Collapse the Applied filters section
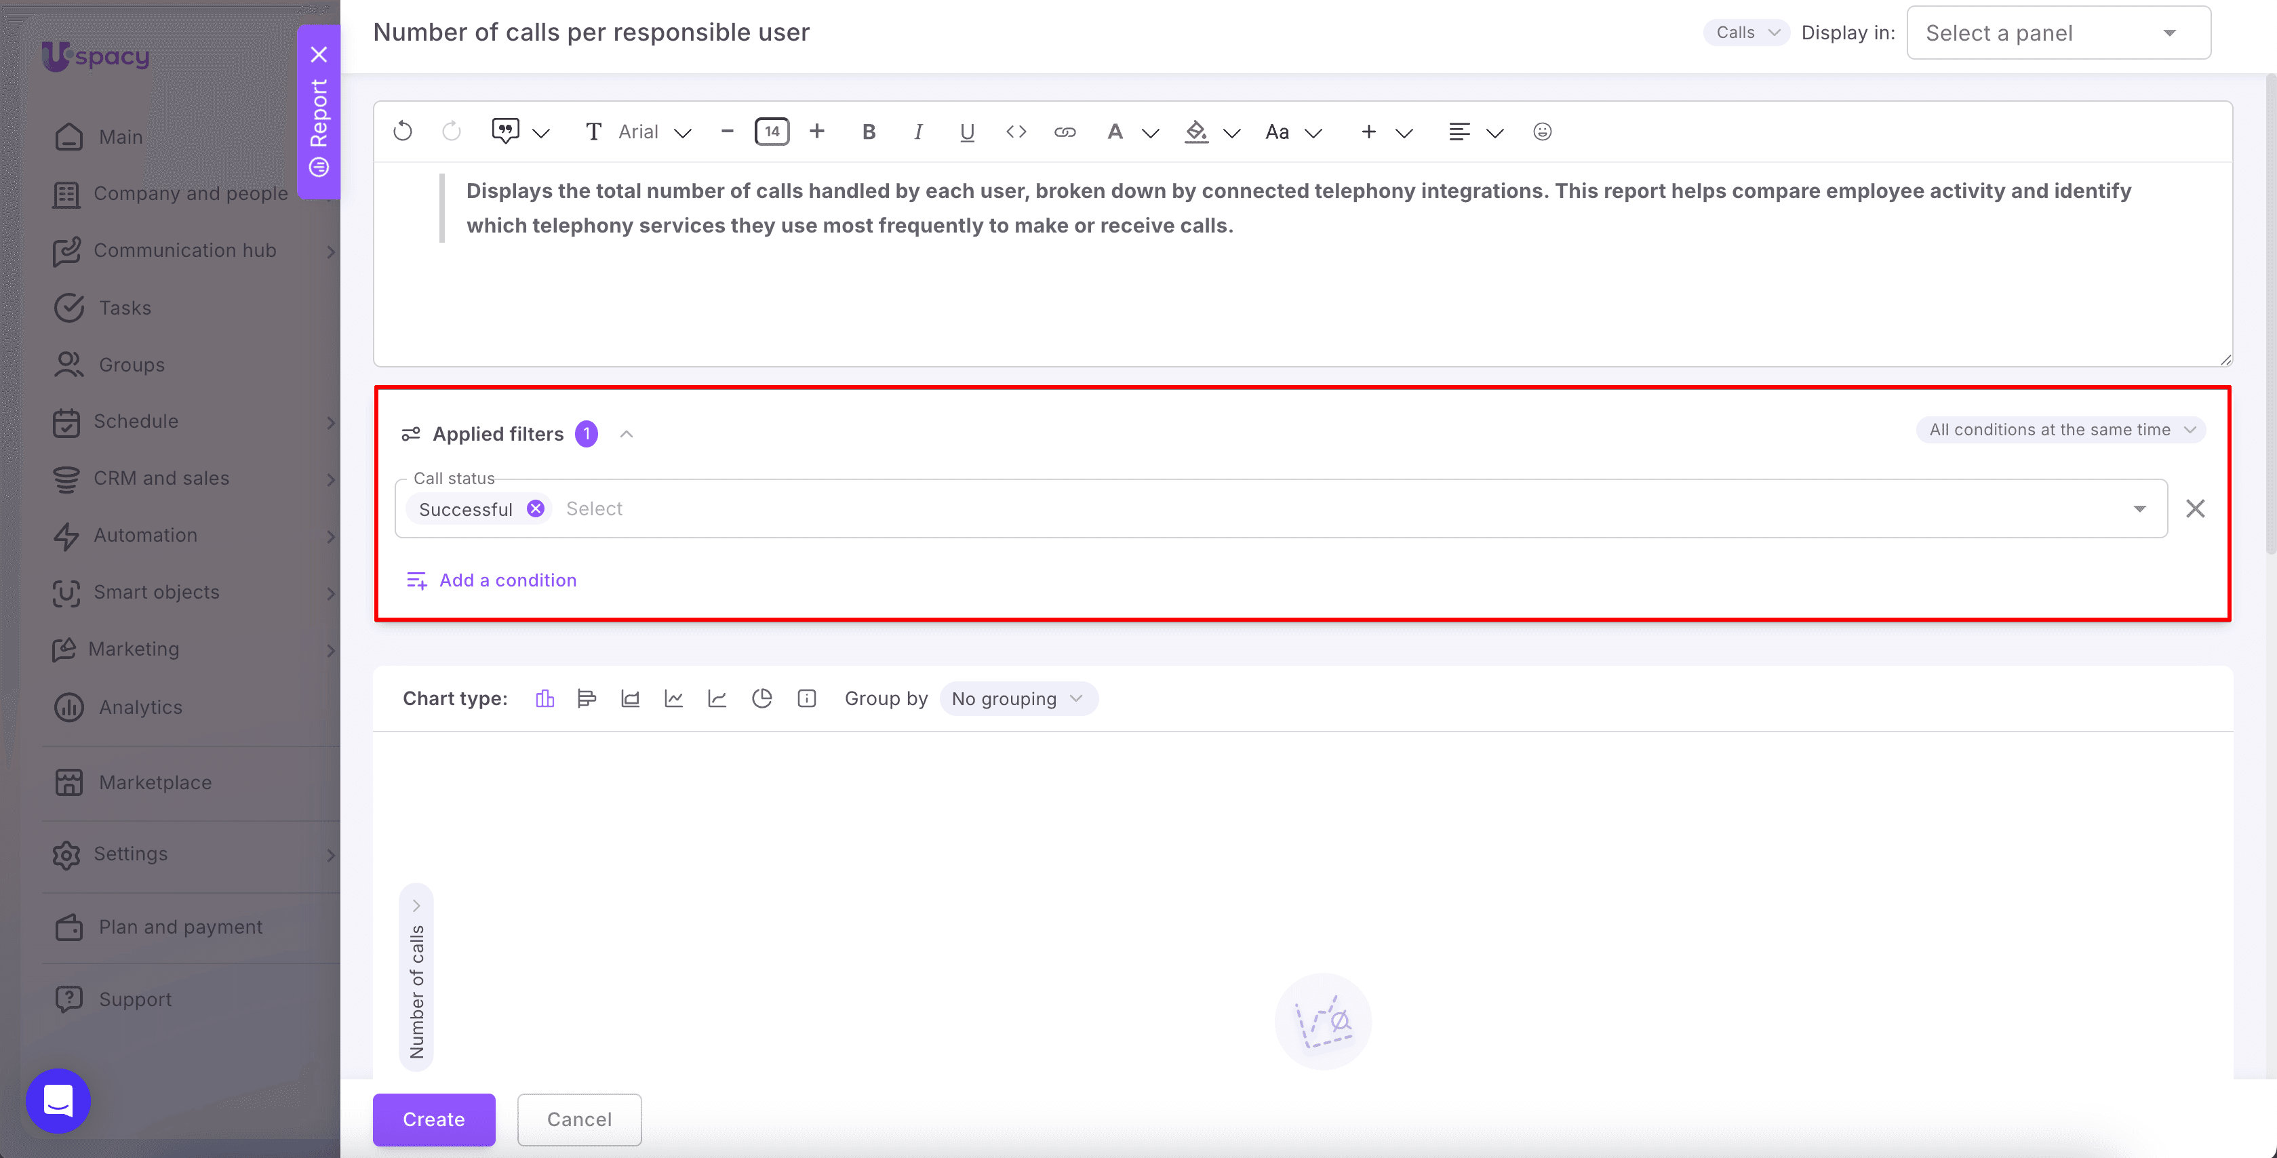2277x1158 pixels. coord(627,434)
